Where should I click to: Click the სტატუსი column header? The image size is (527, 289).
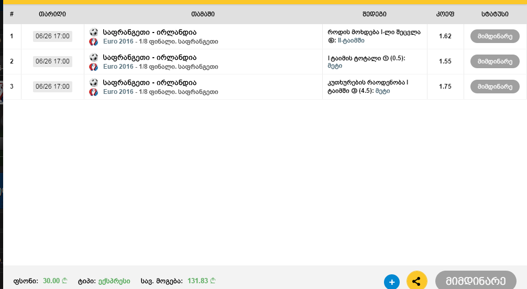[495, 14]
